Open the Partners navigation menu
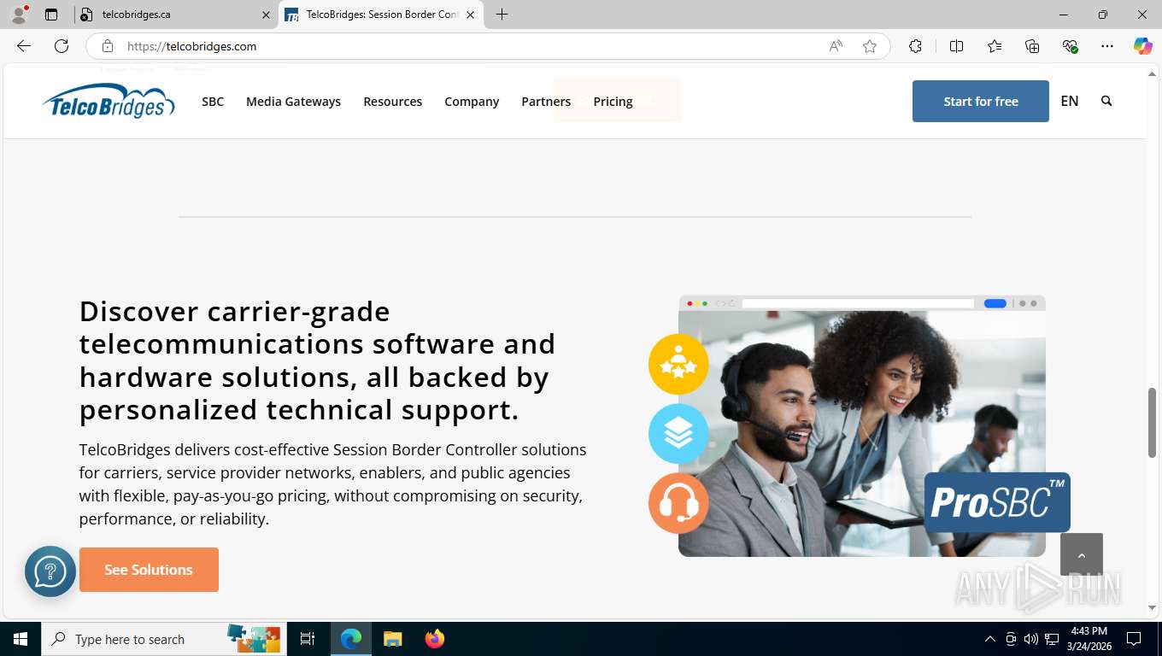This screenshot has width=1162, height=656. pos(546,101)
